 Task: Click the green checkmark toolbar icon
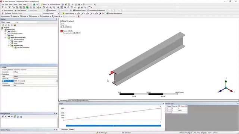pyautogui.click(x=34, y=4)
